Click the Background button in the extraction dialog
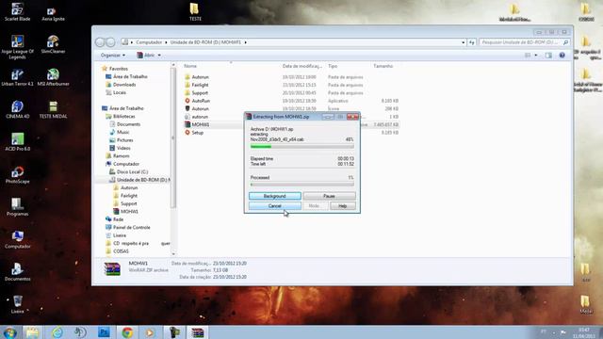The image size is (603, 339). click(274, 196)
